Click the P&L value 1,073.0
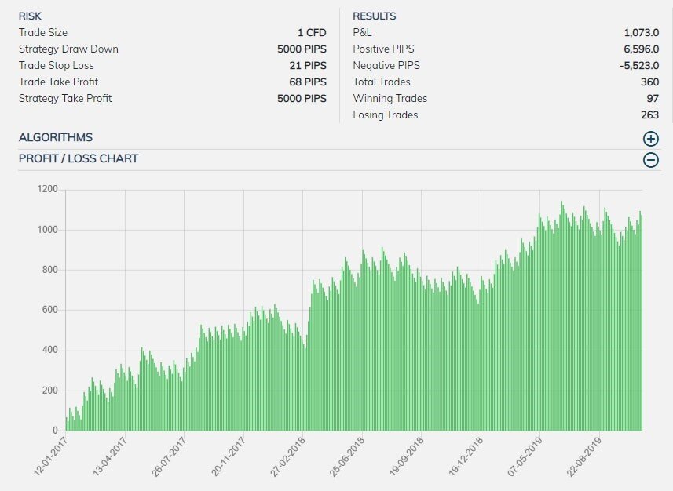 pyautogui.click(x=642, y=33)
